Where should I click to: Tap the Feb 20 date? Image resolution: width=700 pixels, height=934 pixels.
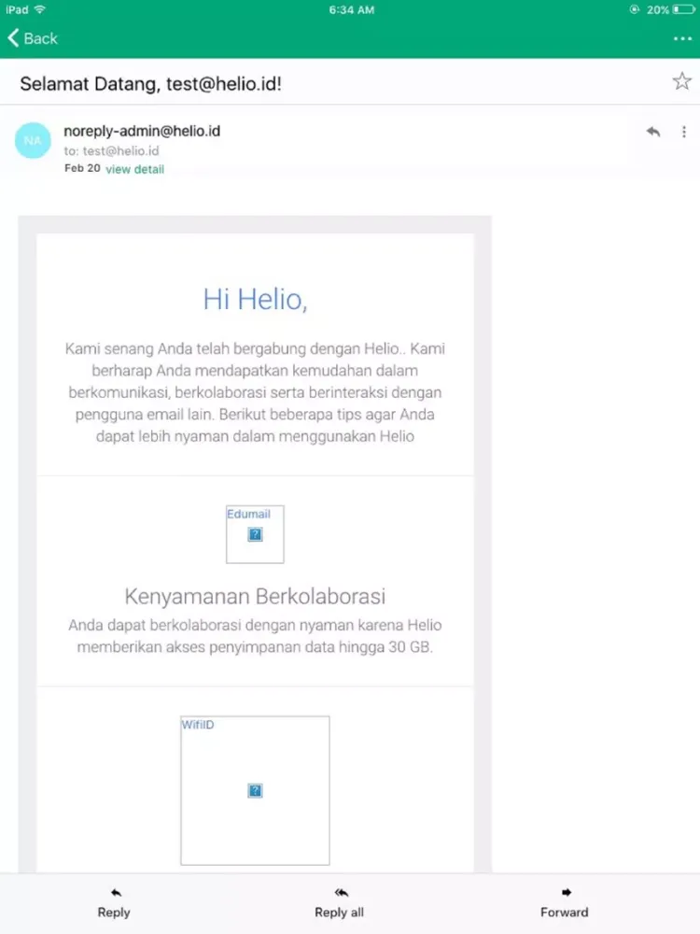click(x=82, y=168)
